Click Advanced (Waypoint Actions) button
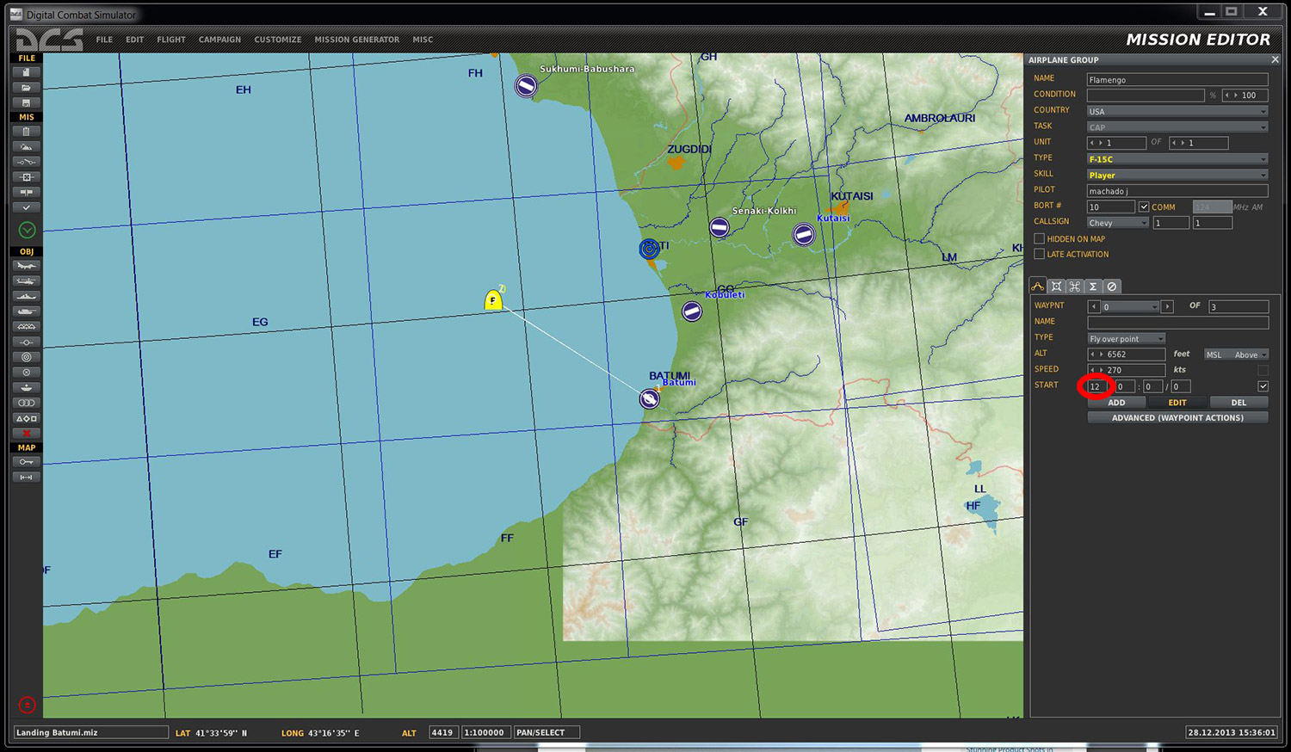The image size is (1291, 752). click(1177, 417)
